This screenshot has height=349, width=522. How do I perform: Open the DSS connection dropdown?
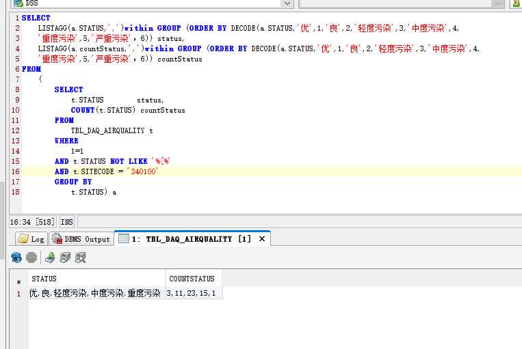(287, 3)
